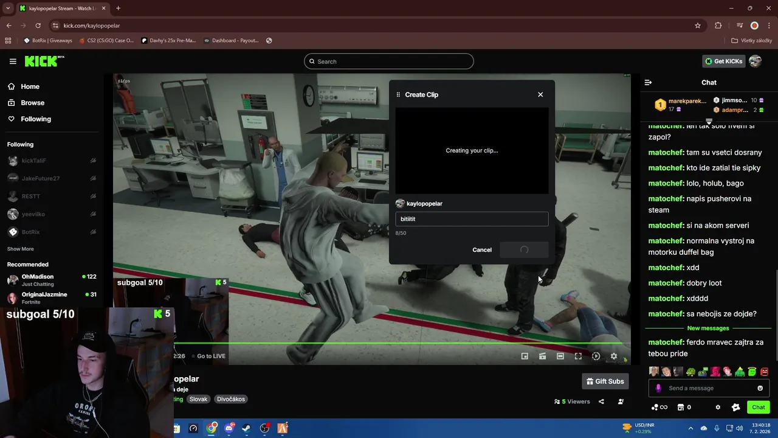Open new browser tab

pyautogui.click(x=118, y=9)
